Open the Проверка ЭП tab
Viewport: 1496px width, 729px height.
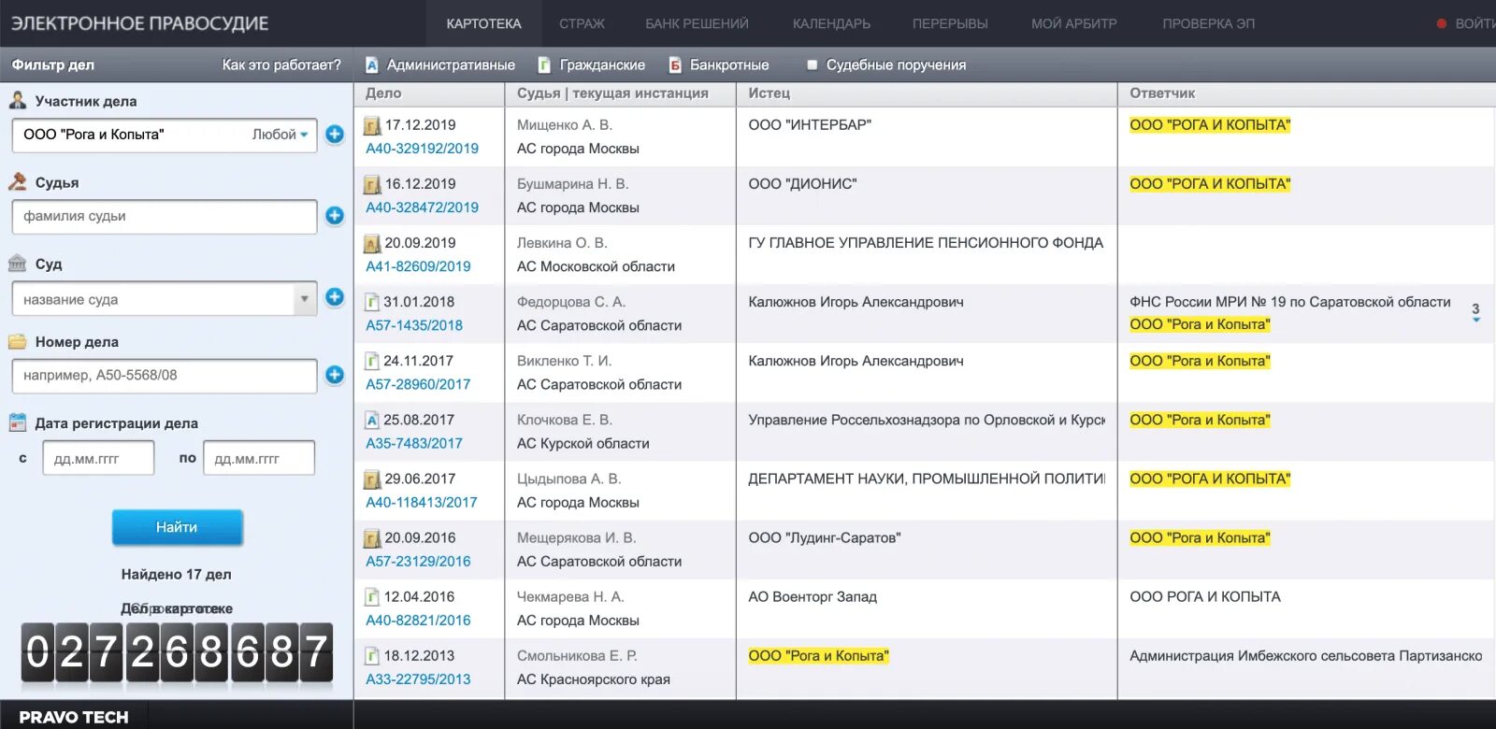1208,23
